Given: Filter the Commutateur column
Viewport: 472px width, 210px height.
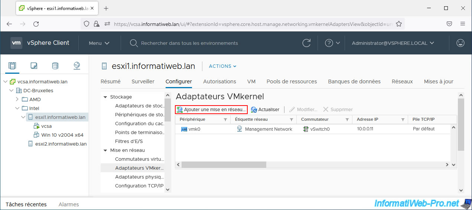Looking at the screenshot, I should click(347, 120).
